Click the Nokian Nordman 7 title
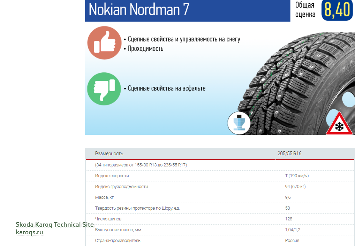Viewport: 355px width, 250px height. tap(139, 9)
